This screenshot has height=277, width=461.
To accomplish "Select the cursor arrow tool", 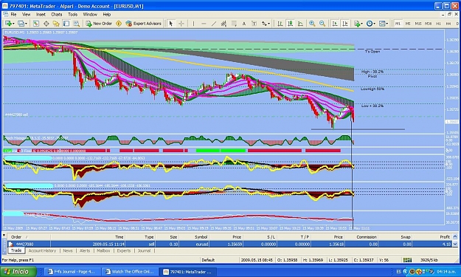I will coord(171,24).
